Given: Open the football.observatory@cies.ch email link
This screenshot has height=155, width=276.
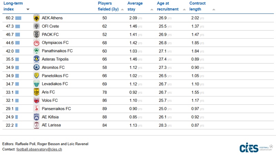Looking at the screenshot, I should [x=39, y=149].
